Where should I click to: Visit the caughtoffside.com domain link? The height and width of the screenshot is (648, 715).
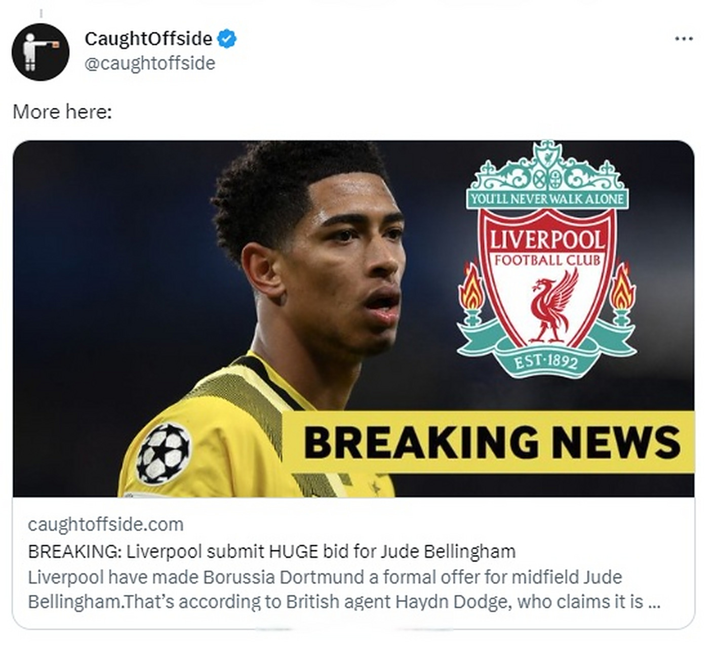106,524
